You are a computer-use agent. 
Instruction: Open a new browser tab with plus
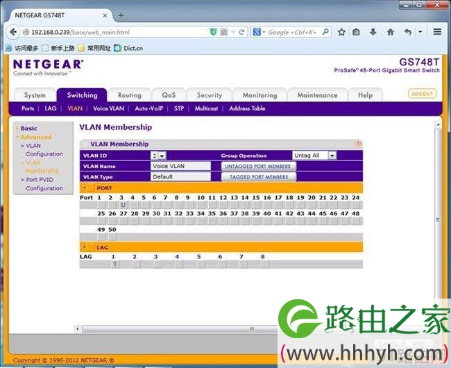point(121,15)
